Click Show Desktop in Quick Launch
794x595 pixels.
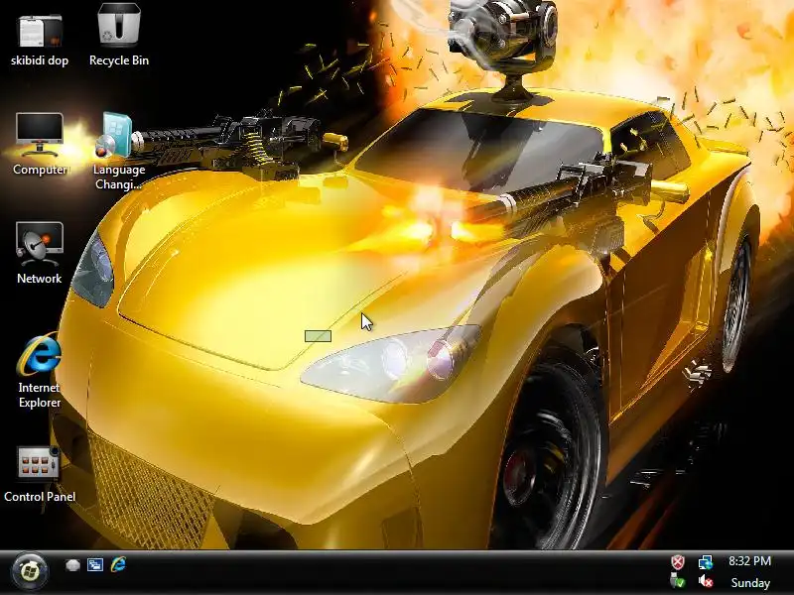point(72,565)
